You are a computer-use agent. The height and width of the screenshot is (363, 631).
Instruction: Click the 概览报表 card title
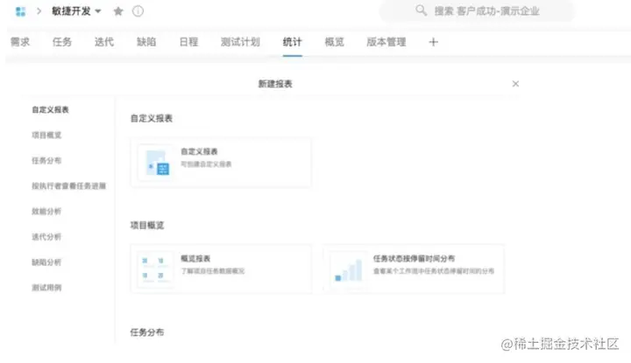coord(195,258)
